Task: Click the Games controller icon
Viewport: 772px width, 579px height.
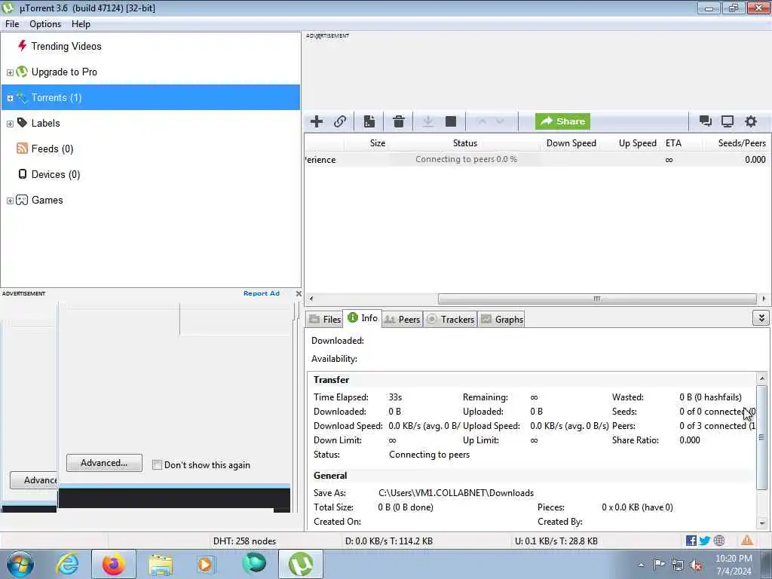Action: click(22, 200)
